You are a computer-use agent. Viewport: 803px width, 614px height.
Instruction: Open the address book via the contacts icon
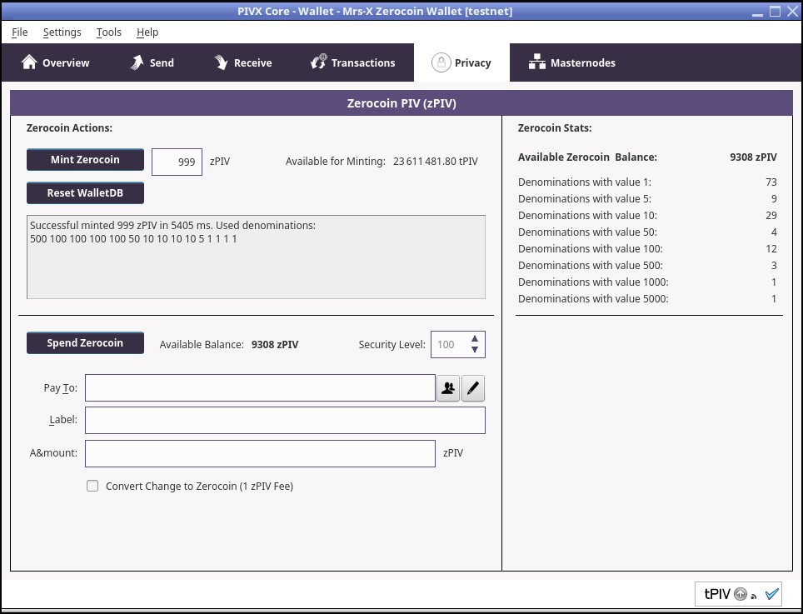[448, 388]
